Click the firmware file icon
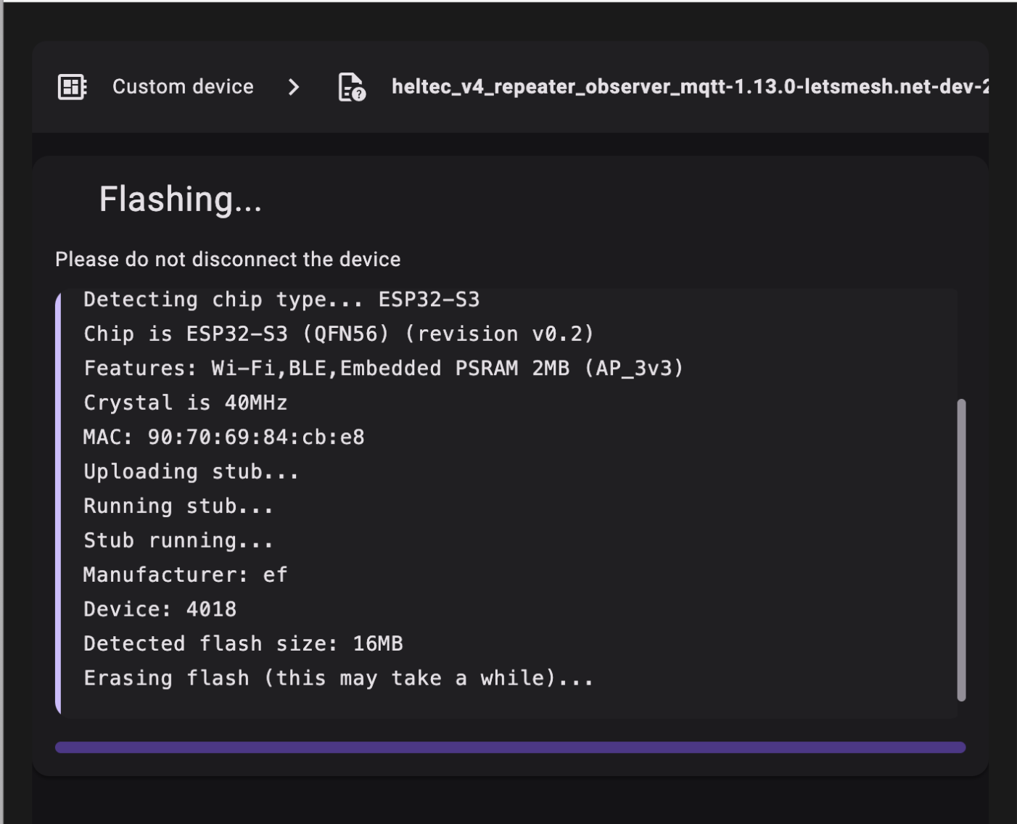Image resolution: width=1017 pixels, height=824 pixels. click(x=352, y=87)
